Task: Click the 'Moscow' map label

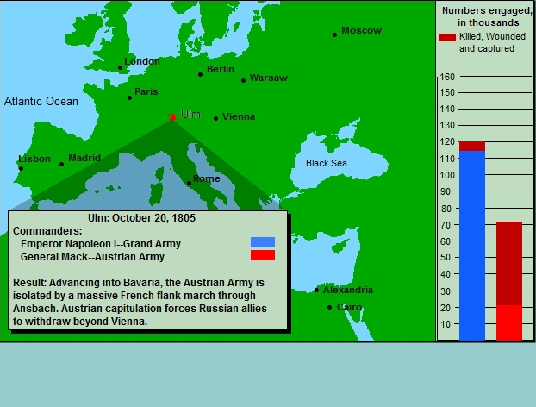Action: 361,30
